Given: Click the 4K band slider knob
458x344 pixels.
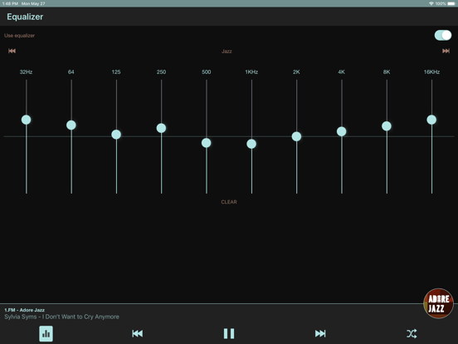Looking at the screenshot, I should click(x=342, y=131).
